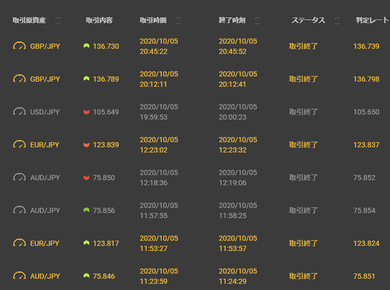This screenshot has width=390, height=290.
Task: Click gauge icon of GBP/JPY 136.730 row
Action: coord(19,46)
